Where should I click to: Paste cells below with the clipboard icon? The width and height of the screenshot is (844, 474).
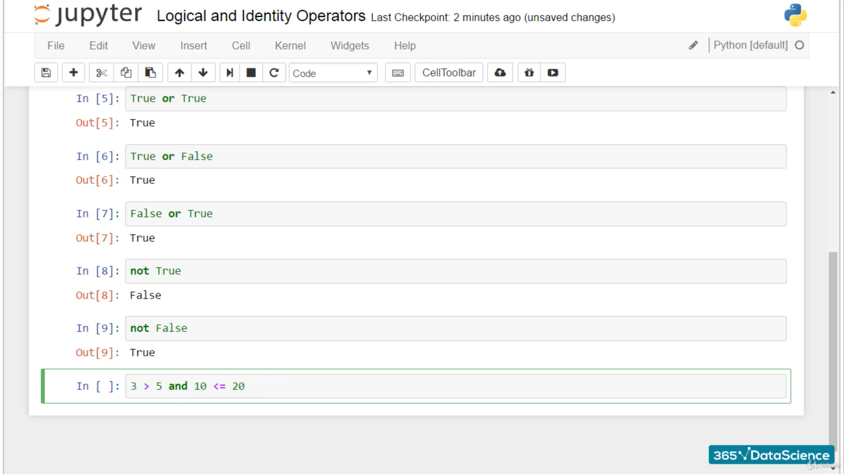tap(150, 73)
